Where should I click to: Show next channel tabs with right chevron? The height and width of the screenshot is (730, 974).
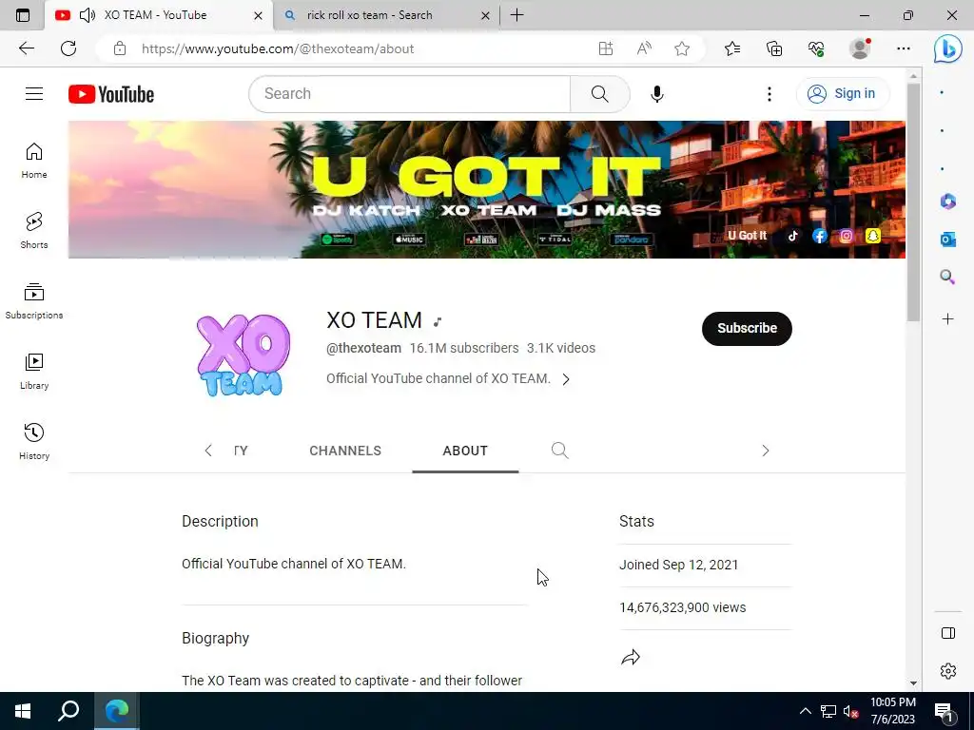(x=766, y=451)
